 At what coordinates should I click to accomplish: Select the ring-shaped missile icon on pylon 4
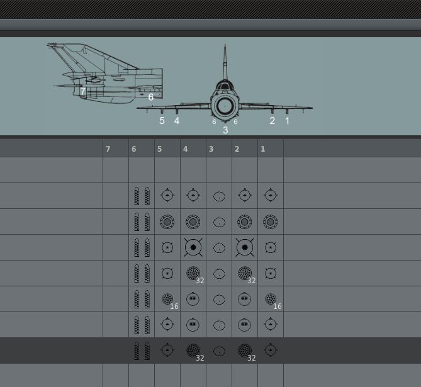193,222
